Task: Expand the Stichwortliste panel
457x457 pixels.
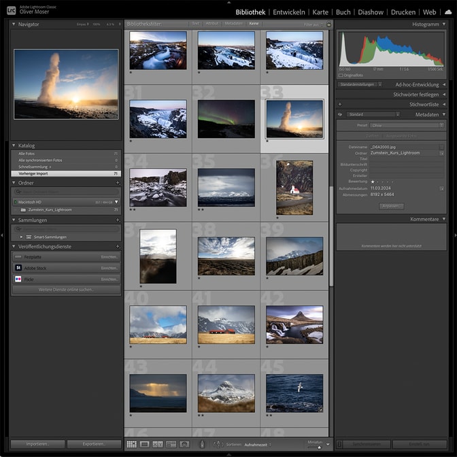Action: [x=444, y=104]
